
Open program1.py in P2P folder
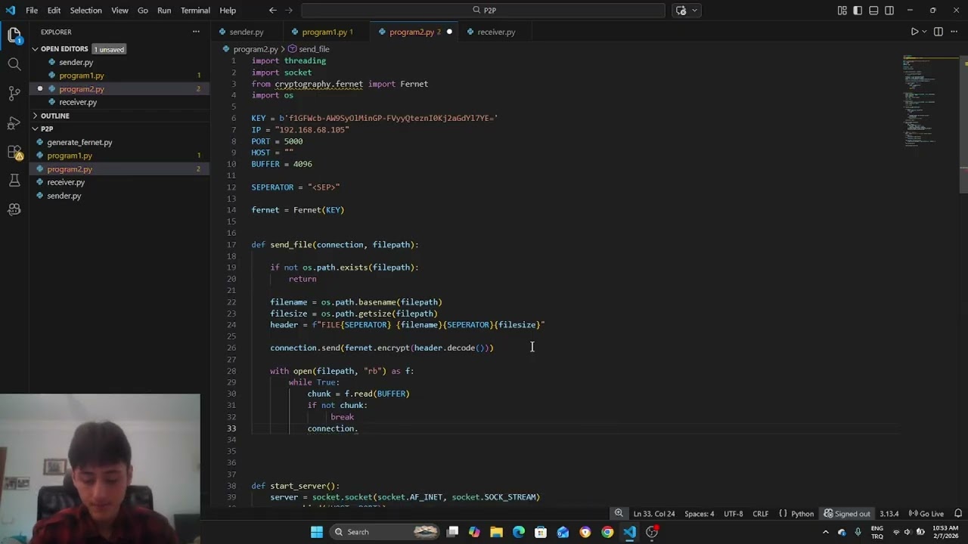[x=70, y=156]
